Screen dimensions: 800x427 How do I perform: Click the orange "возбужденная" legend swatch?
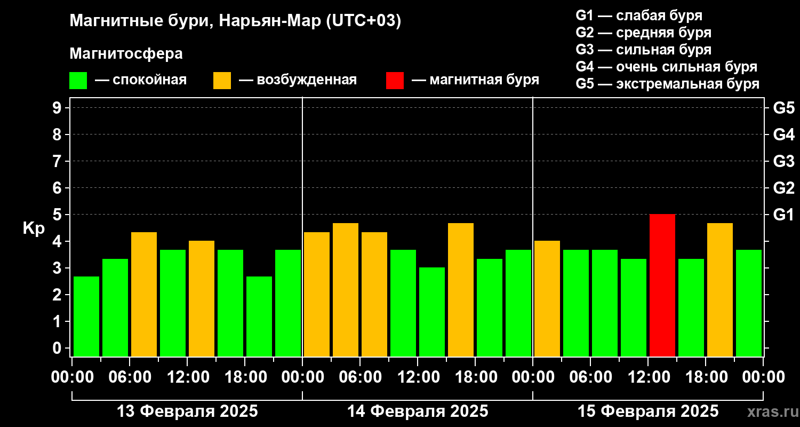click(222, 81)
